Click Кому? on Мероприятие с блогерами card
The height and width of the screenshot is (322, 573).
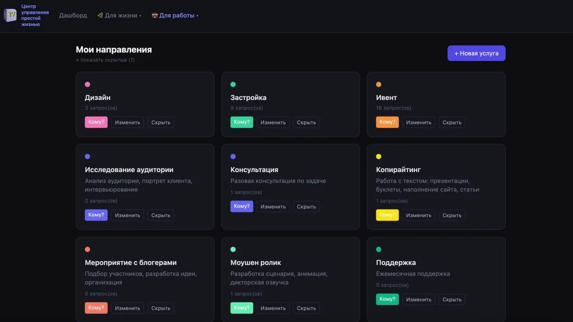[x=96, y=308]
